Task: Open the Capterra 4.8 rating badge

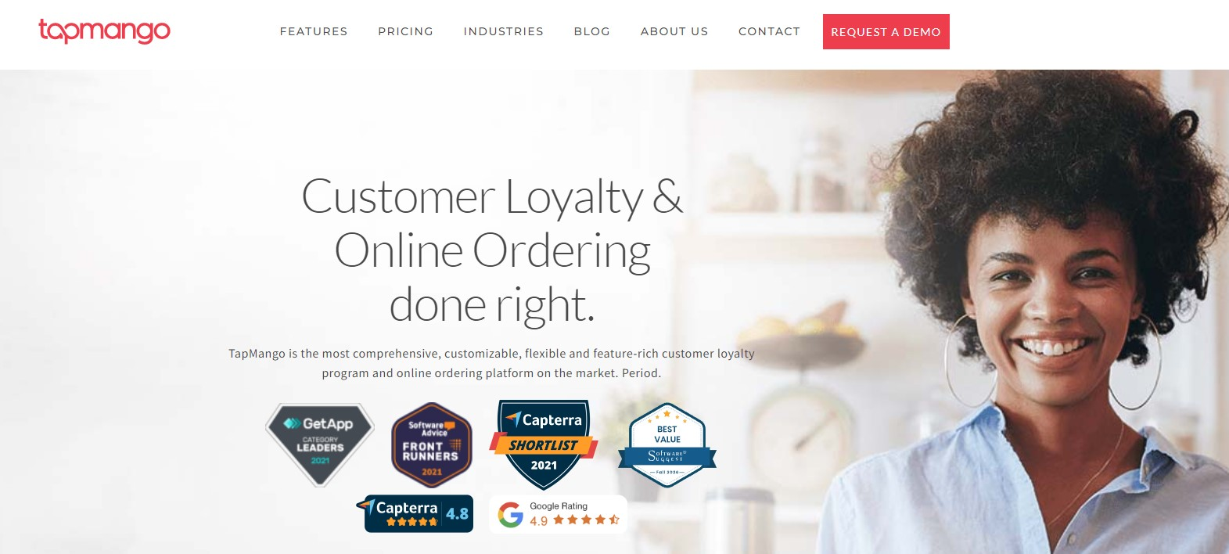Action: [x=415, y=513]
